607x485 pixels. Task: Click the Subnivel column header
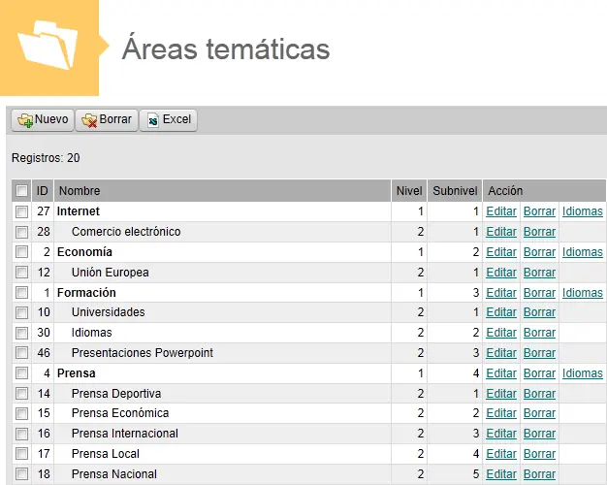click(455, 191)
